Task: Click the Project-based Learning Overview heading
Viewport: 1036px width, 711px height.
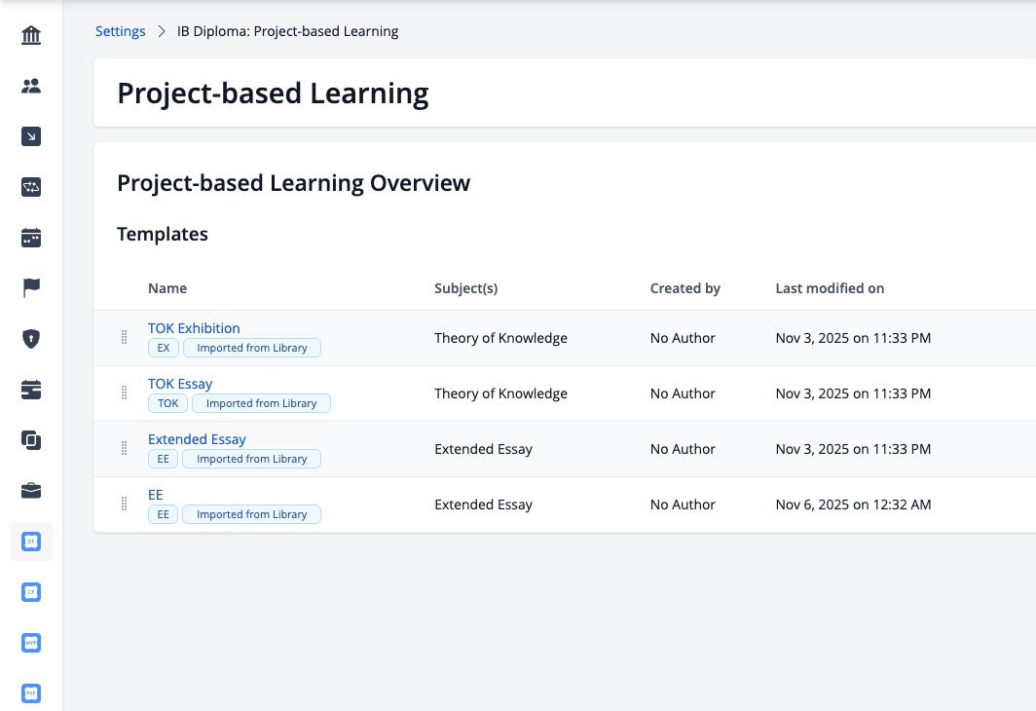Action: click(x=293, y=183)
